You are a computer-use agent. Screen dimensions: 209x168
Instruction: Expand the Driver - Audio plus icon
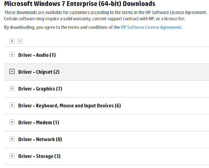click(12, 55)
